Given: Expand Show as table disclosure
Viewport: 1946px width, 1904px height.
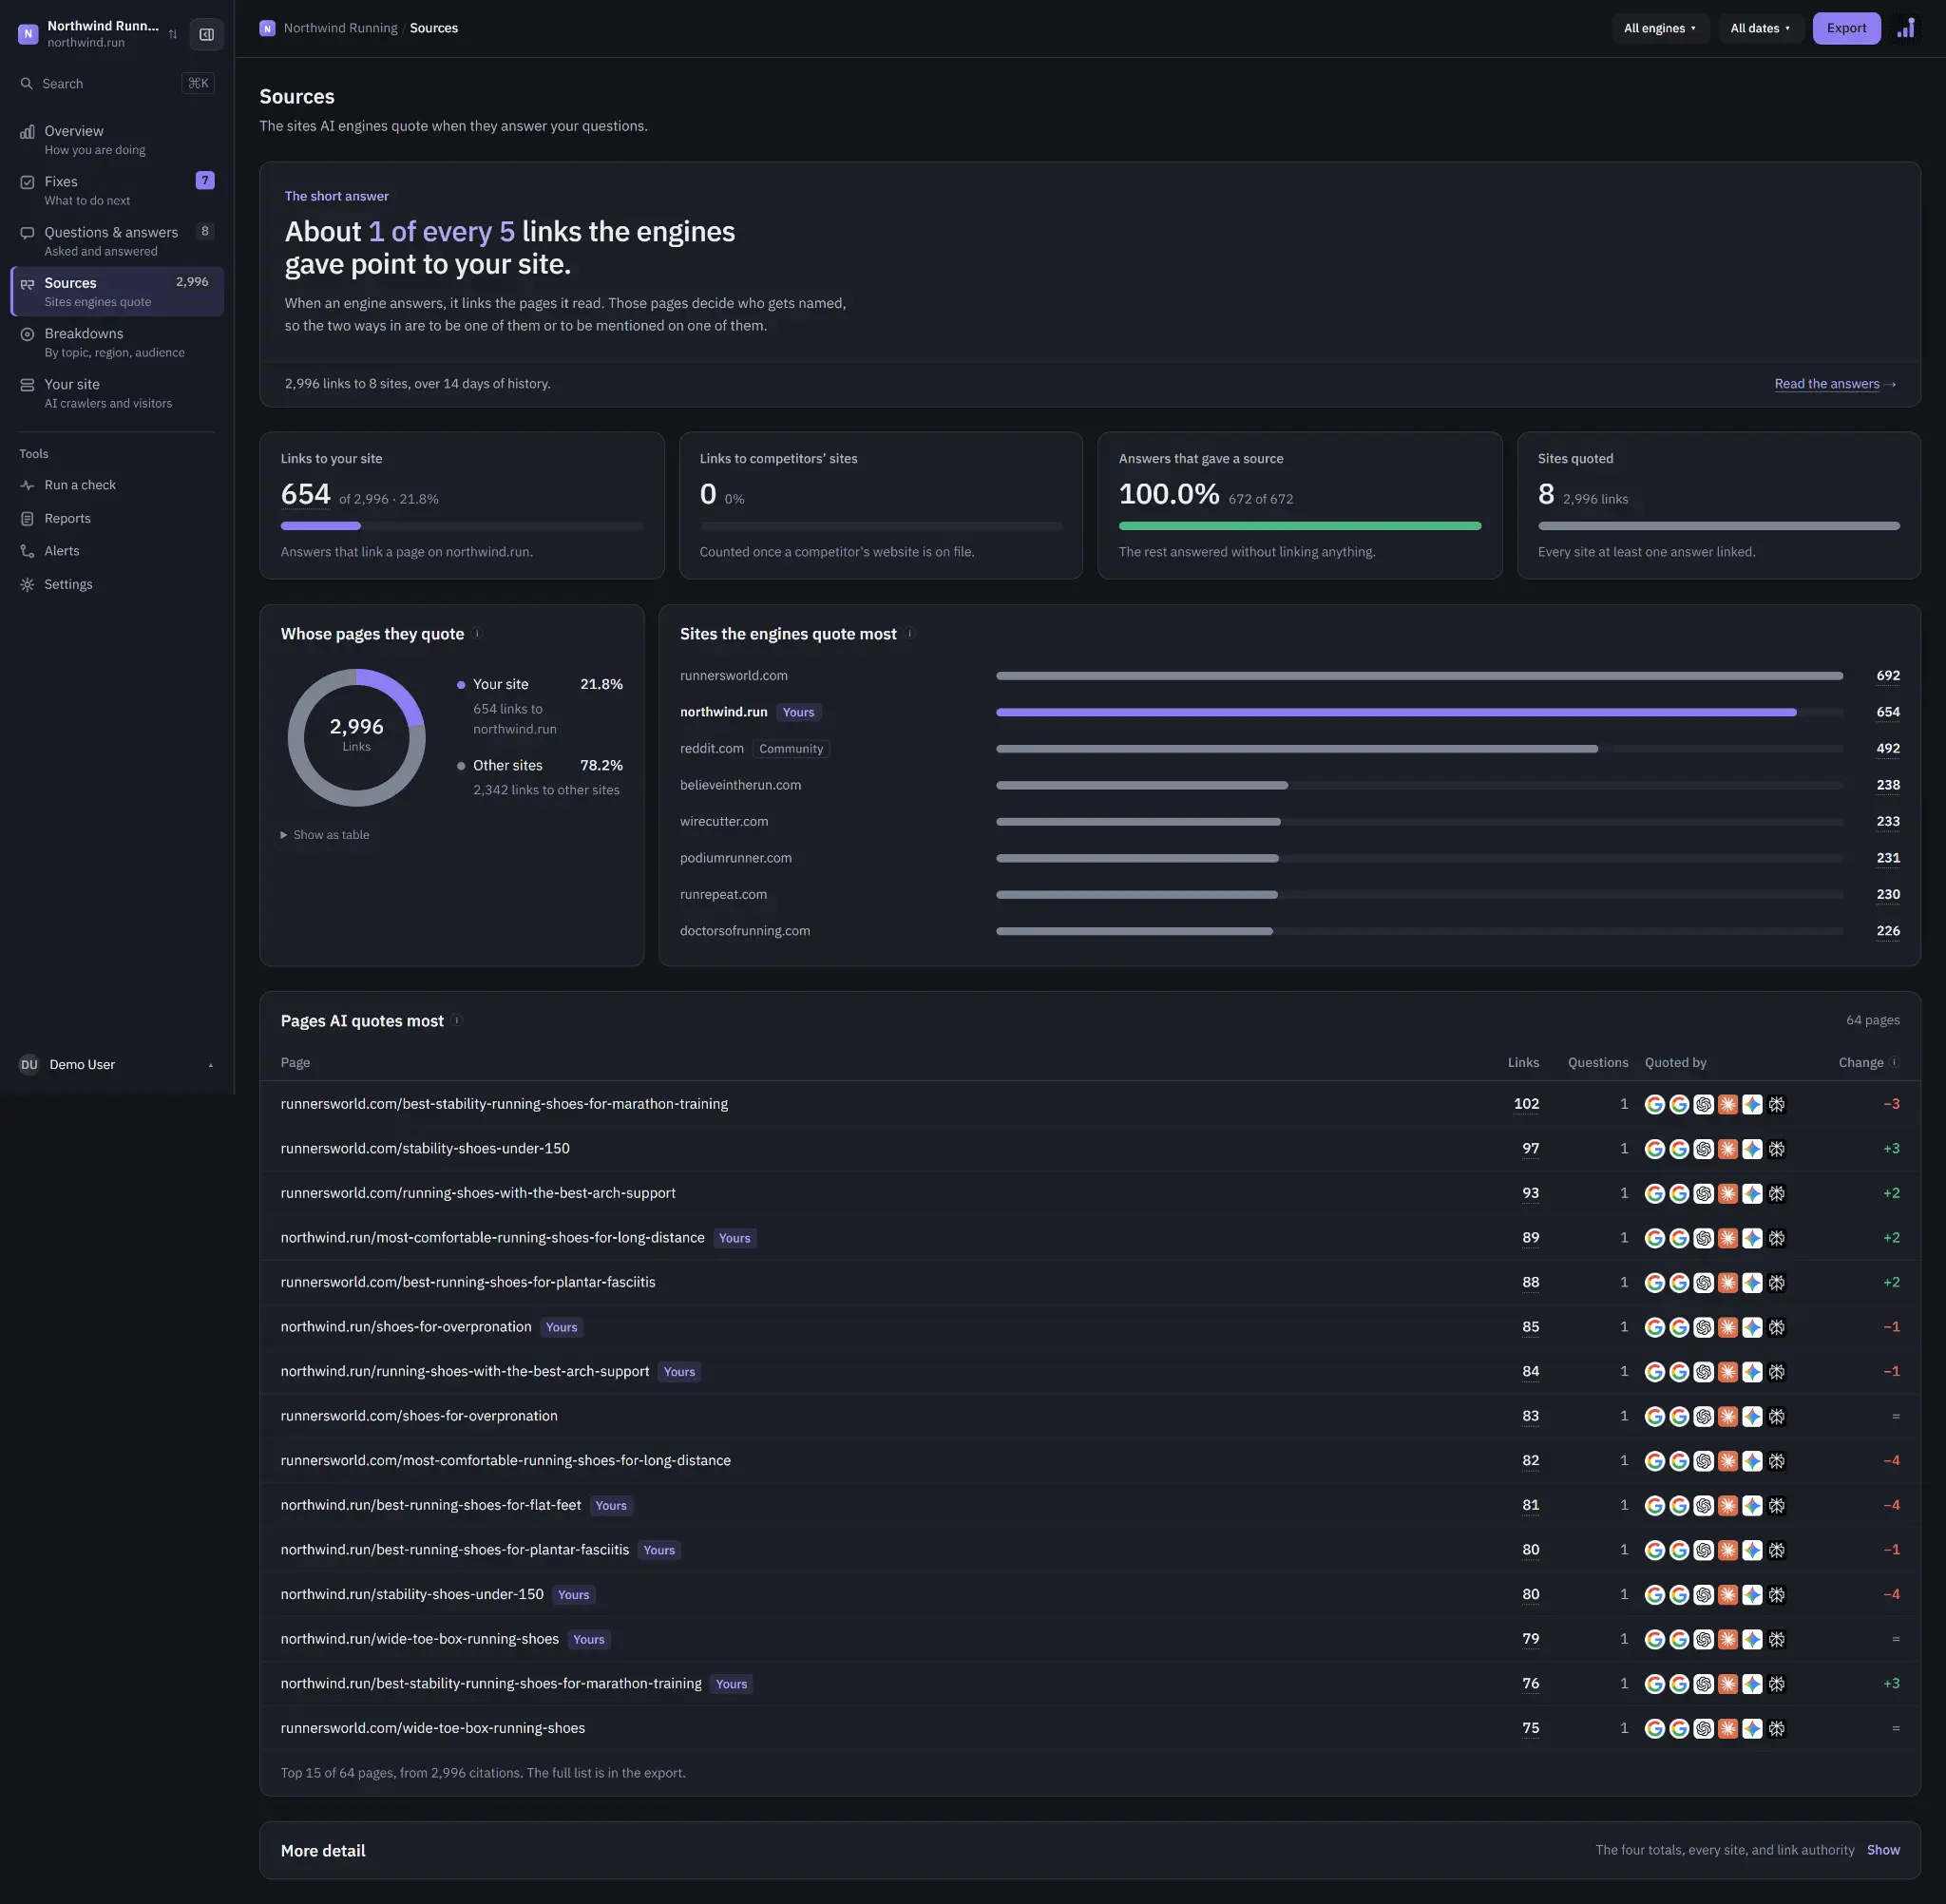Looking at the screenshot, I should 325,835.
